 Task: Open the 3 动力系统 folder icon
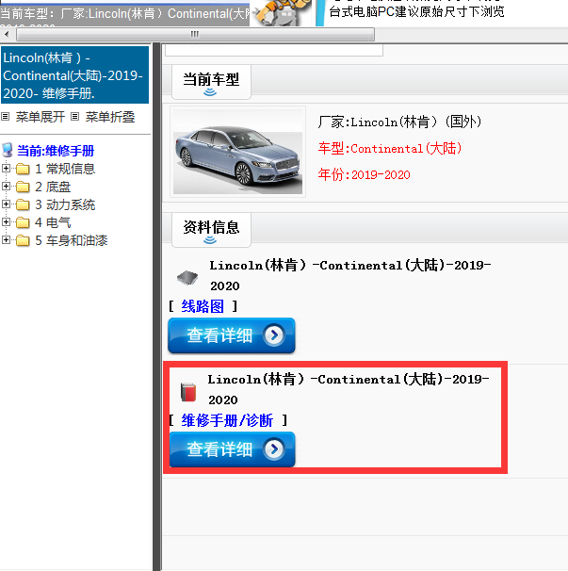[23, 204]
